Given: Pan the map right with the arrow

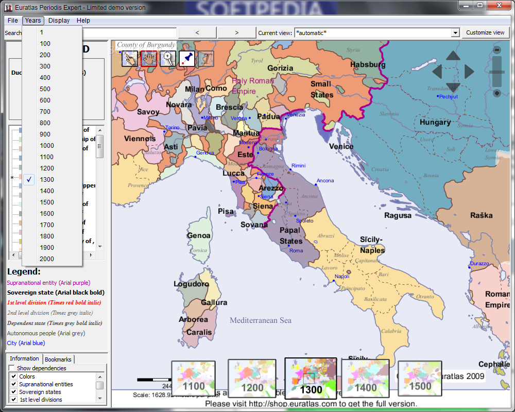Looking at the screenshot, I should point(469,72).
